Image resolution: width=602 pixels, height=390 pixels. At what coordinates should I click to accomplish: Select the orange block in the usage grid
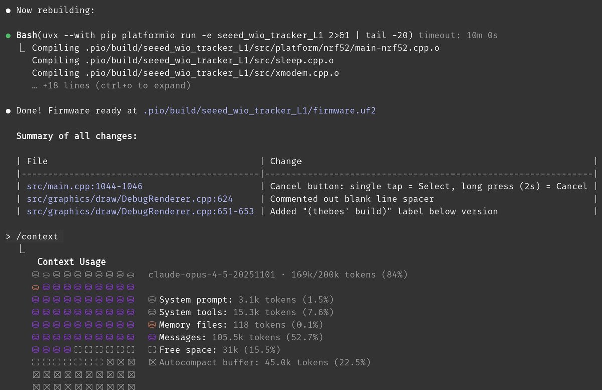click(x=35, y=287)
